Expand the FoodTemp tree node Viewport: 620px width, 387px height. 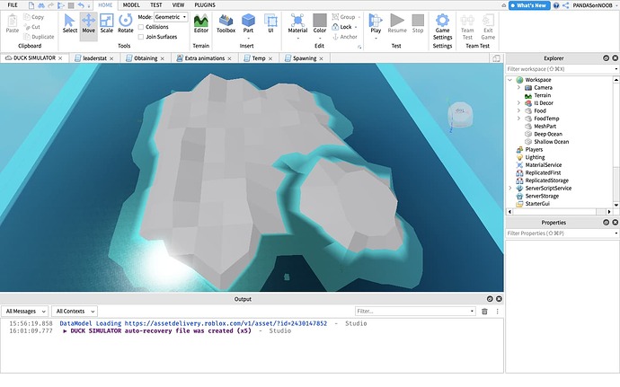coord(518,119)
